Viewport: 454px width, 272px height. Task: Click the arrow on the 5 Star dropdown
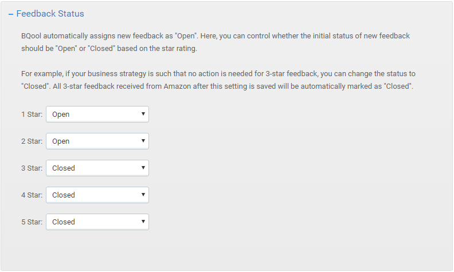[x=143, y=222]
